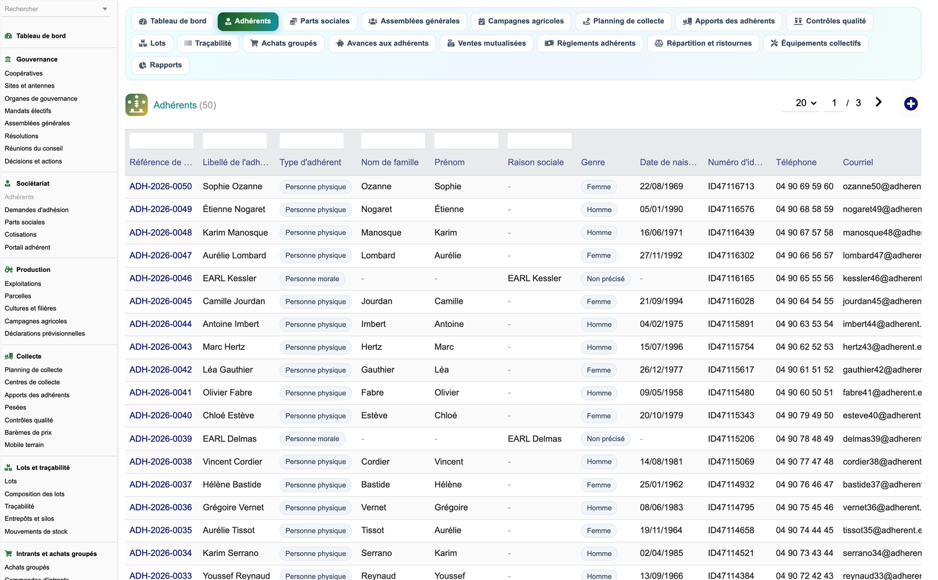
Task: Open Demandes d'adhésion in sidebar
Action: (x=36, y=210)
